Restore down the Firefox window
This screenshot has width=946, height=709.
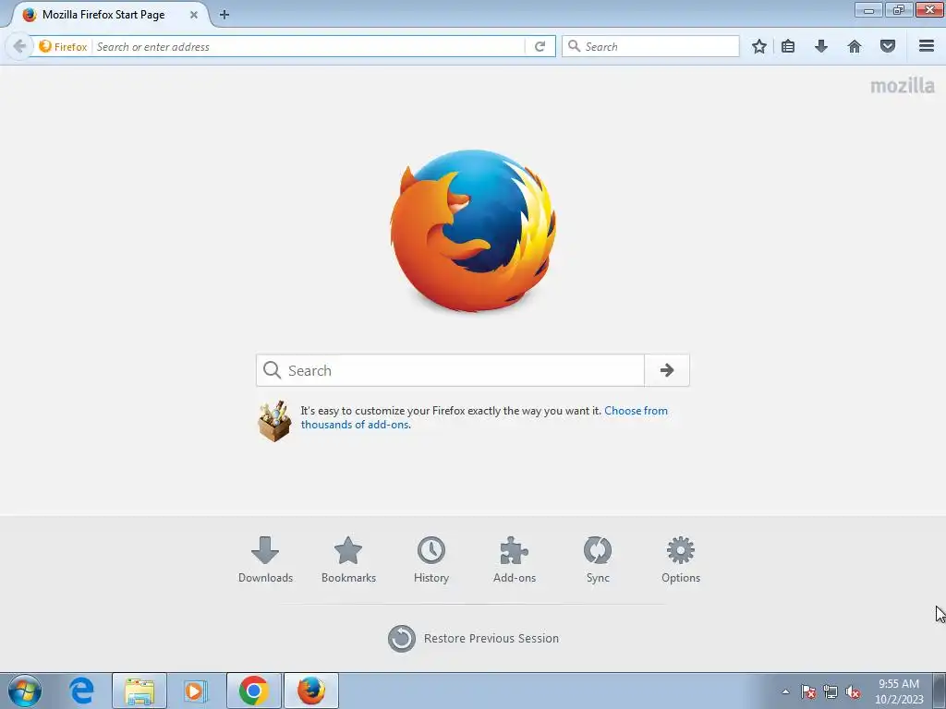898,9
